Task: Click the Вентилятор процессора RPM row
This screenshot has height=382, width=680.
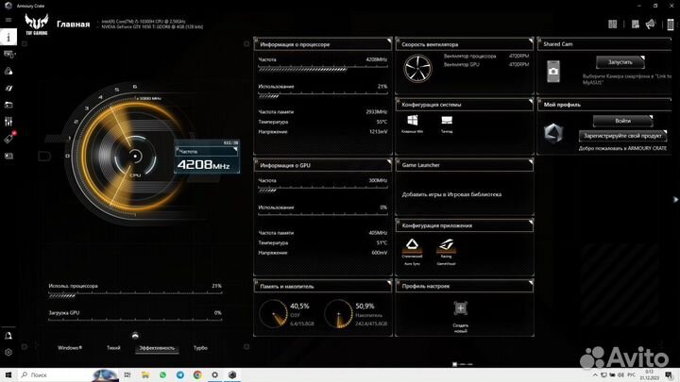Action: point(486,57)
